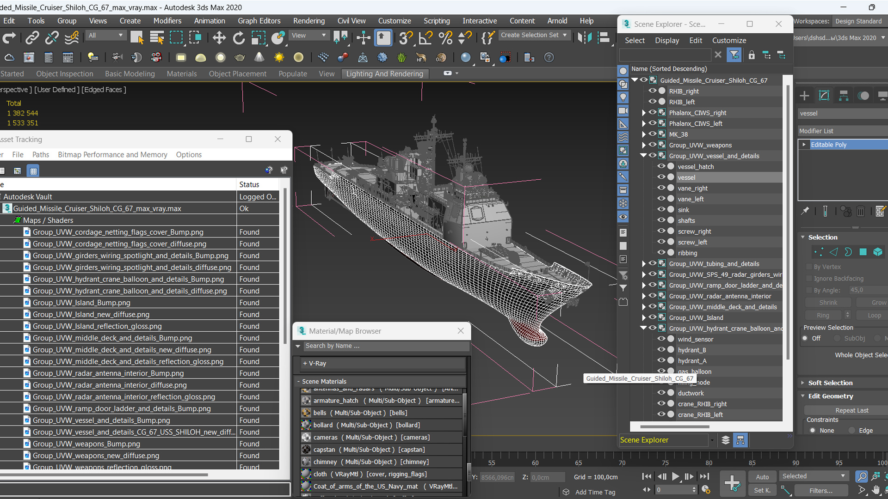Hide RHIB_right using its eye icon

pyautogui.click(x=653, y=91)
